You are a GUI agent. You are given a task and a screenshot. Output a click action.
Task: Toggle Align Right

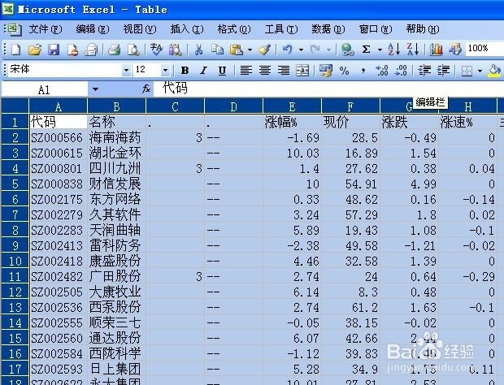click(284, 71)
